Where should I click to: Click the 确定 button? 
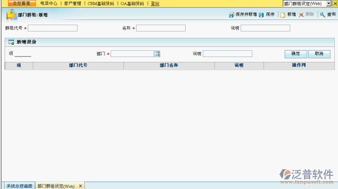pos(296,54)
